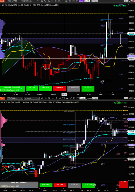Activate crosshair cursor icon in top chart toolbar
This screenshot has height=192, width=135.
click(x=56, y=1)
